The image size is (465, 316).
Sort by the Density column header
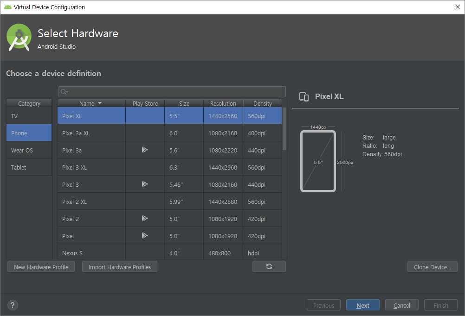263,103
